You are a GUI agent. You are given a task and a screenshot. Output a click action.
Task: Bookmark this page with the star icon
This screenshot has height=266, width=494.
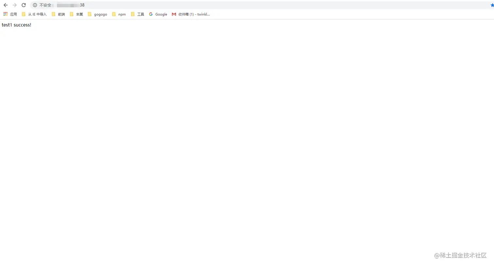(x=492, y=5)
